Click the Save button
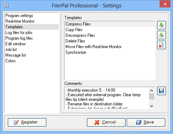 (146, 122)
